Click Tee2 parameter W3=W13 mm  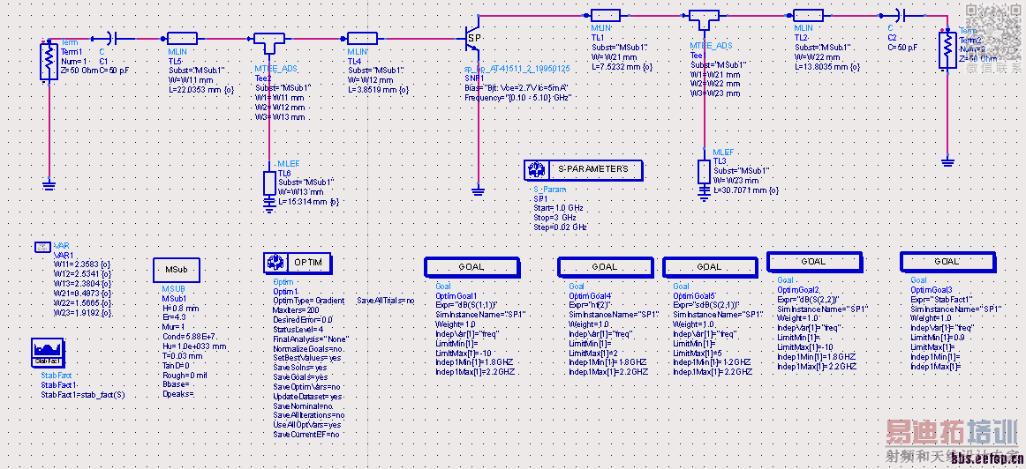[280, 117]
